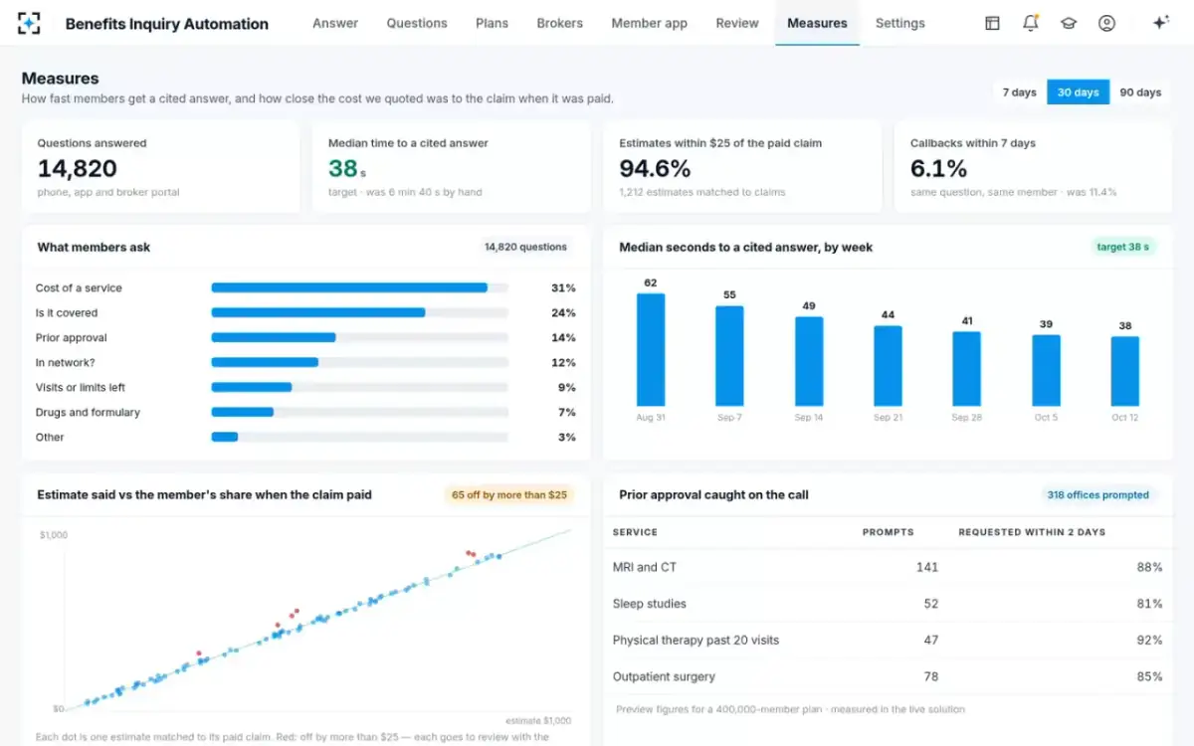Select the 30 days range

[1078, 93]
